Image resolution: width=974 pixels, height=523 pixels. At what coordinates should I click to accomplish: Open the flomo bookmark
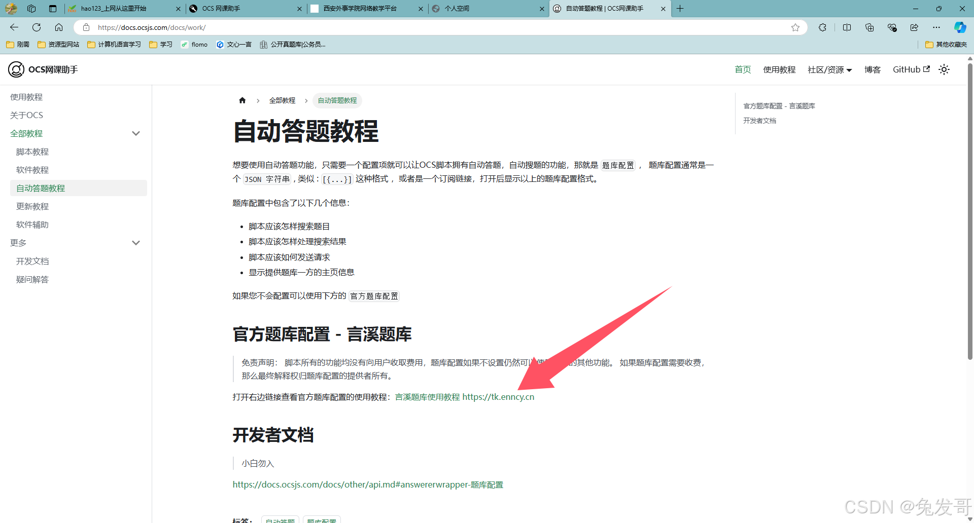(194, 45)
